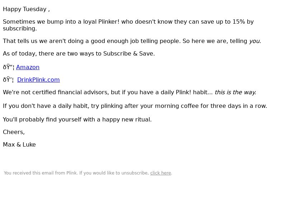Click the 'morning coffee' sentence

(x=135, y=106)
